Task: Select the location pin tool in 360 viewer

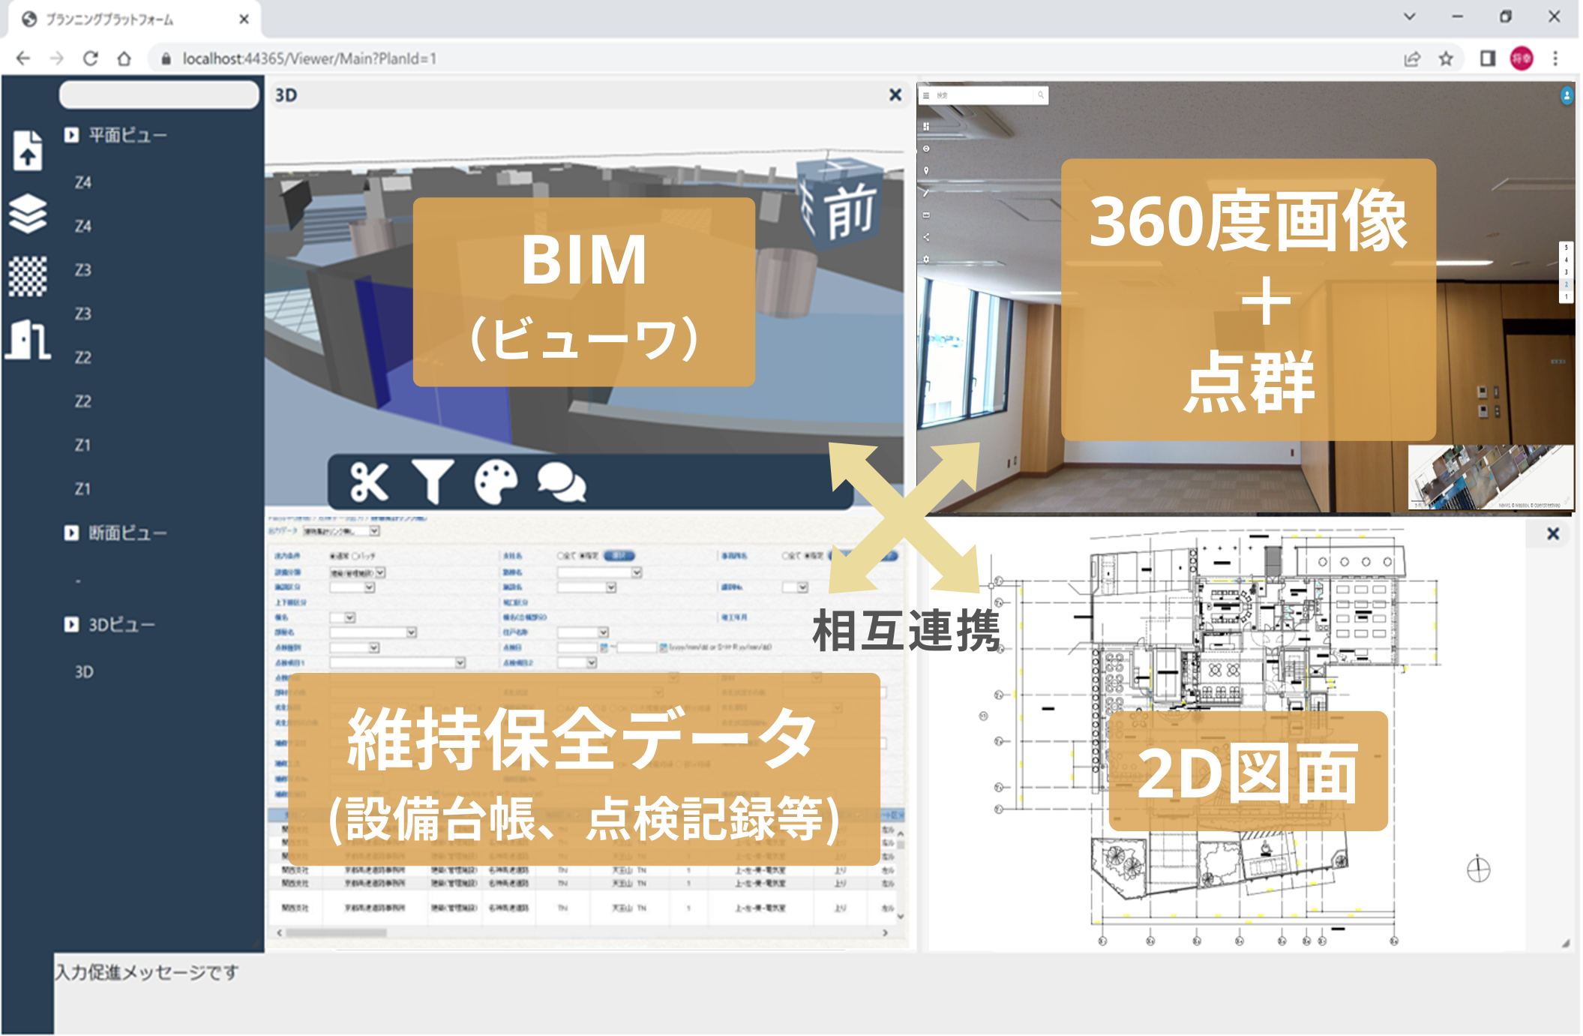Action: 926,170
